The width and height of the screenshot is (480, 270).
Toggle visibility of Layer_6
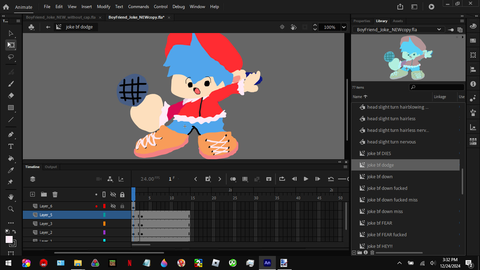pyautogui.click(x=113, y=206)
